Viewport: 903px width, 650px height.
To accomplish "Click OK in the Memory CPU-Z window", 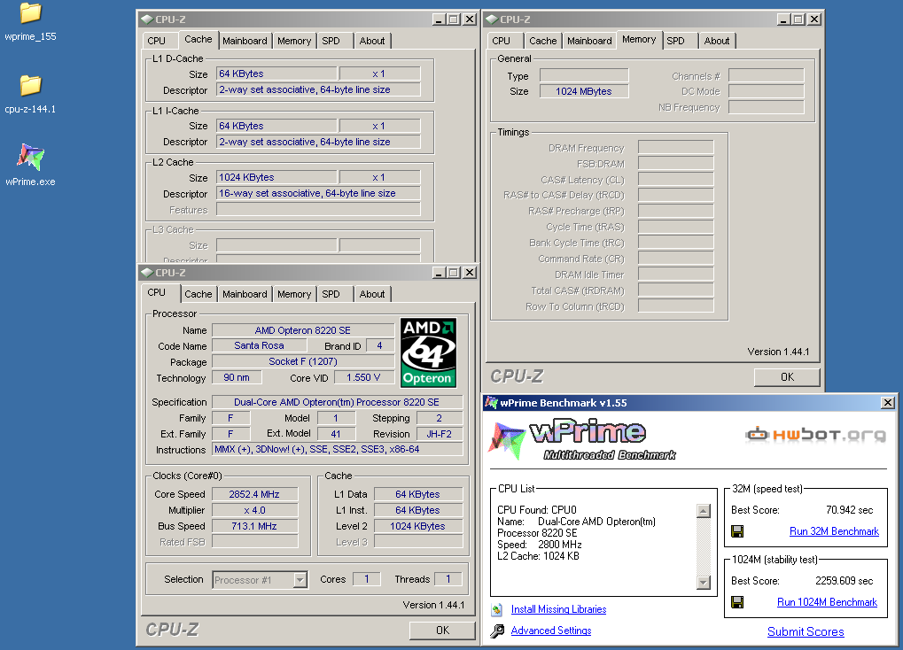I will click(787, 377).
